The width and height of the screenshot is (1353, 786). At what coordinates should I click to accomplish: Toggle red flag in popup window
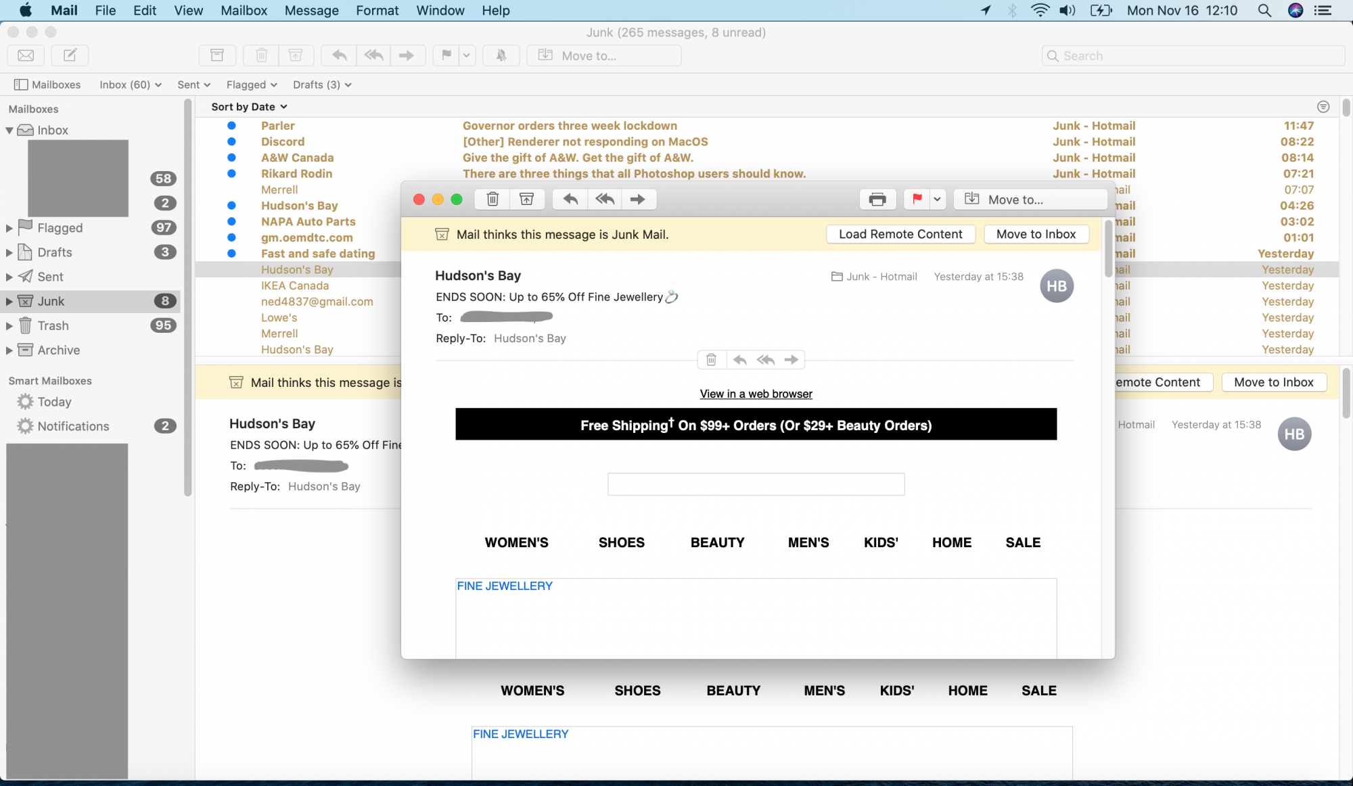(x=917, y=199)
